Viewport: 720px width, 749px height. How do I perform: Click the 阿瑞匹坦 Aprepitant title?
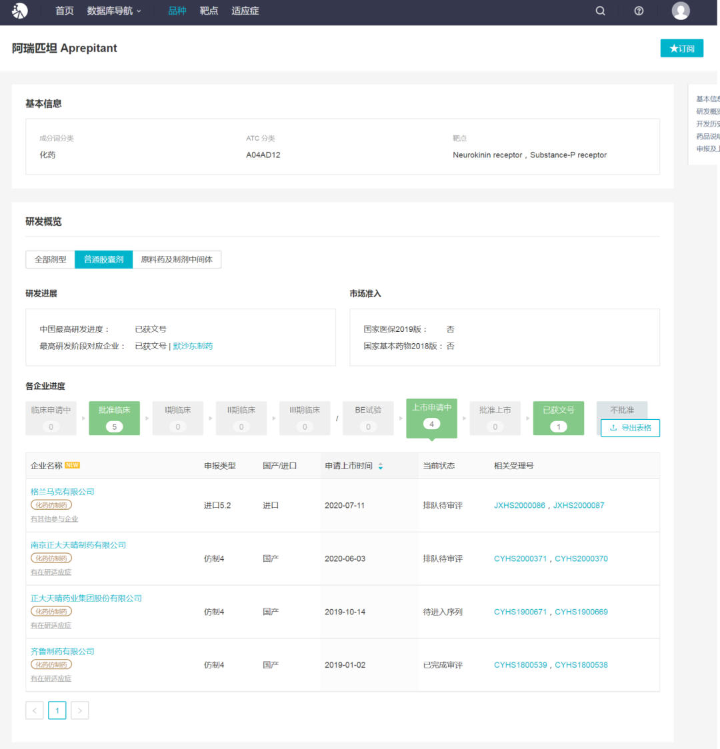(65, 48)
